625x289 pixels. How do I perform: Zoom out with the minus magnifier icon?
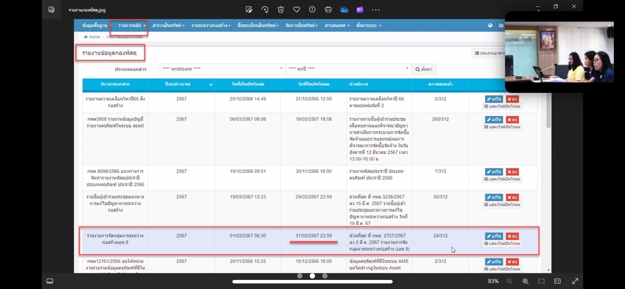tap(510, 281)
